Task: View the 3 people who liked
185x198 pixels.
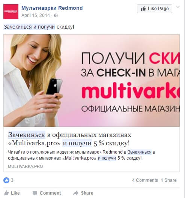Action: [x=12, y=180]
